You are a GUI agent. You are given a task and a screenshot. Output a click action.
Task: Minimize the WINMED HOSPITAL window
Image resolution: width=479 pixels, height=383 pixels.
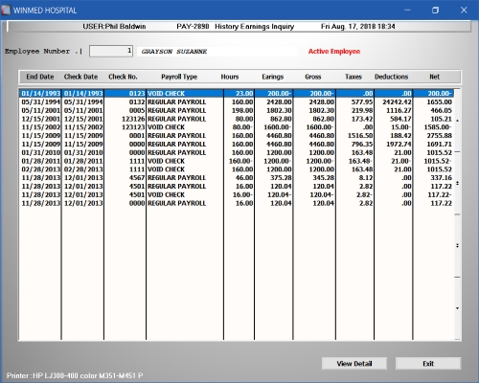click(x=407, y=11)
